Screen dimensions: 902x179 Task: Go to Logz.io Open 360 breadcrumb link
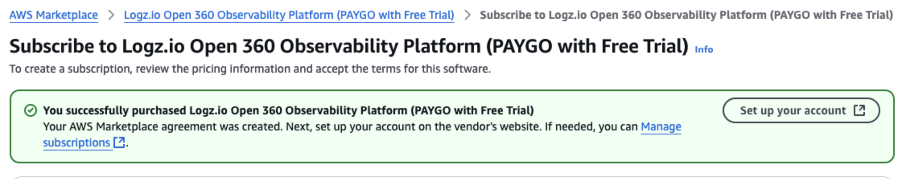coord(289,15)
